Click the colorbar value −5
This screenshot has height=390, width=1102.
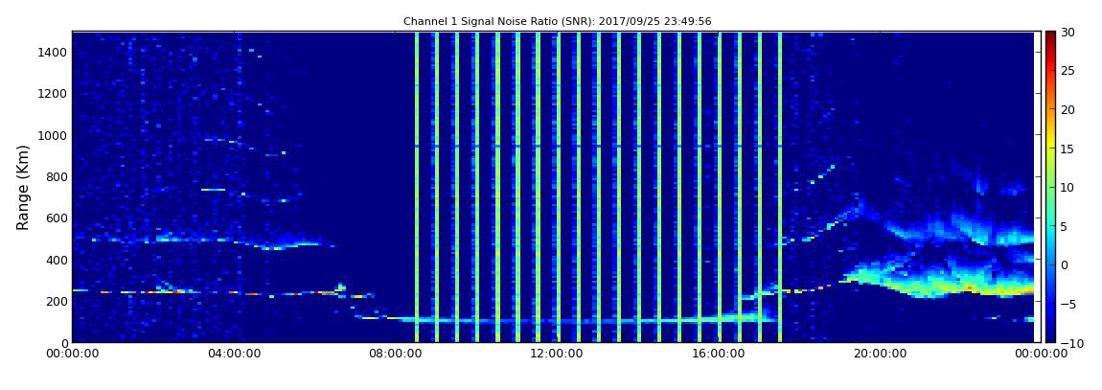pos(1068,304)
